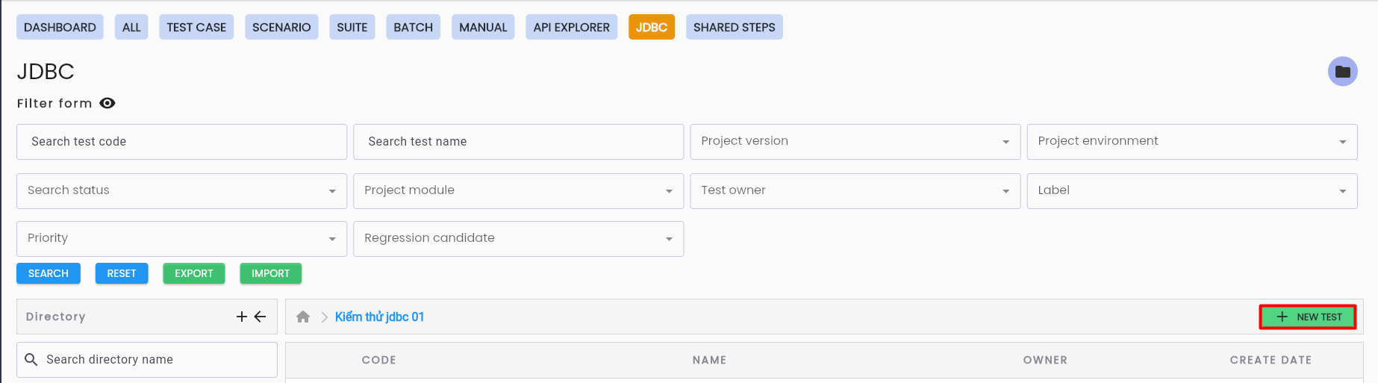Viewport: 1378px width, 383px height.
Task: Click the EXPORT button
Action: 194,273
